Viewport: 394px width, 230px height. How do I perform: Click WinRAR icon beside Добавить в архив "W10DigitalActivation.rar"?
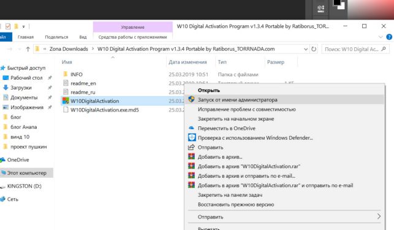191,166
